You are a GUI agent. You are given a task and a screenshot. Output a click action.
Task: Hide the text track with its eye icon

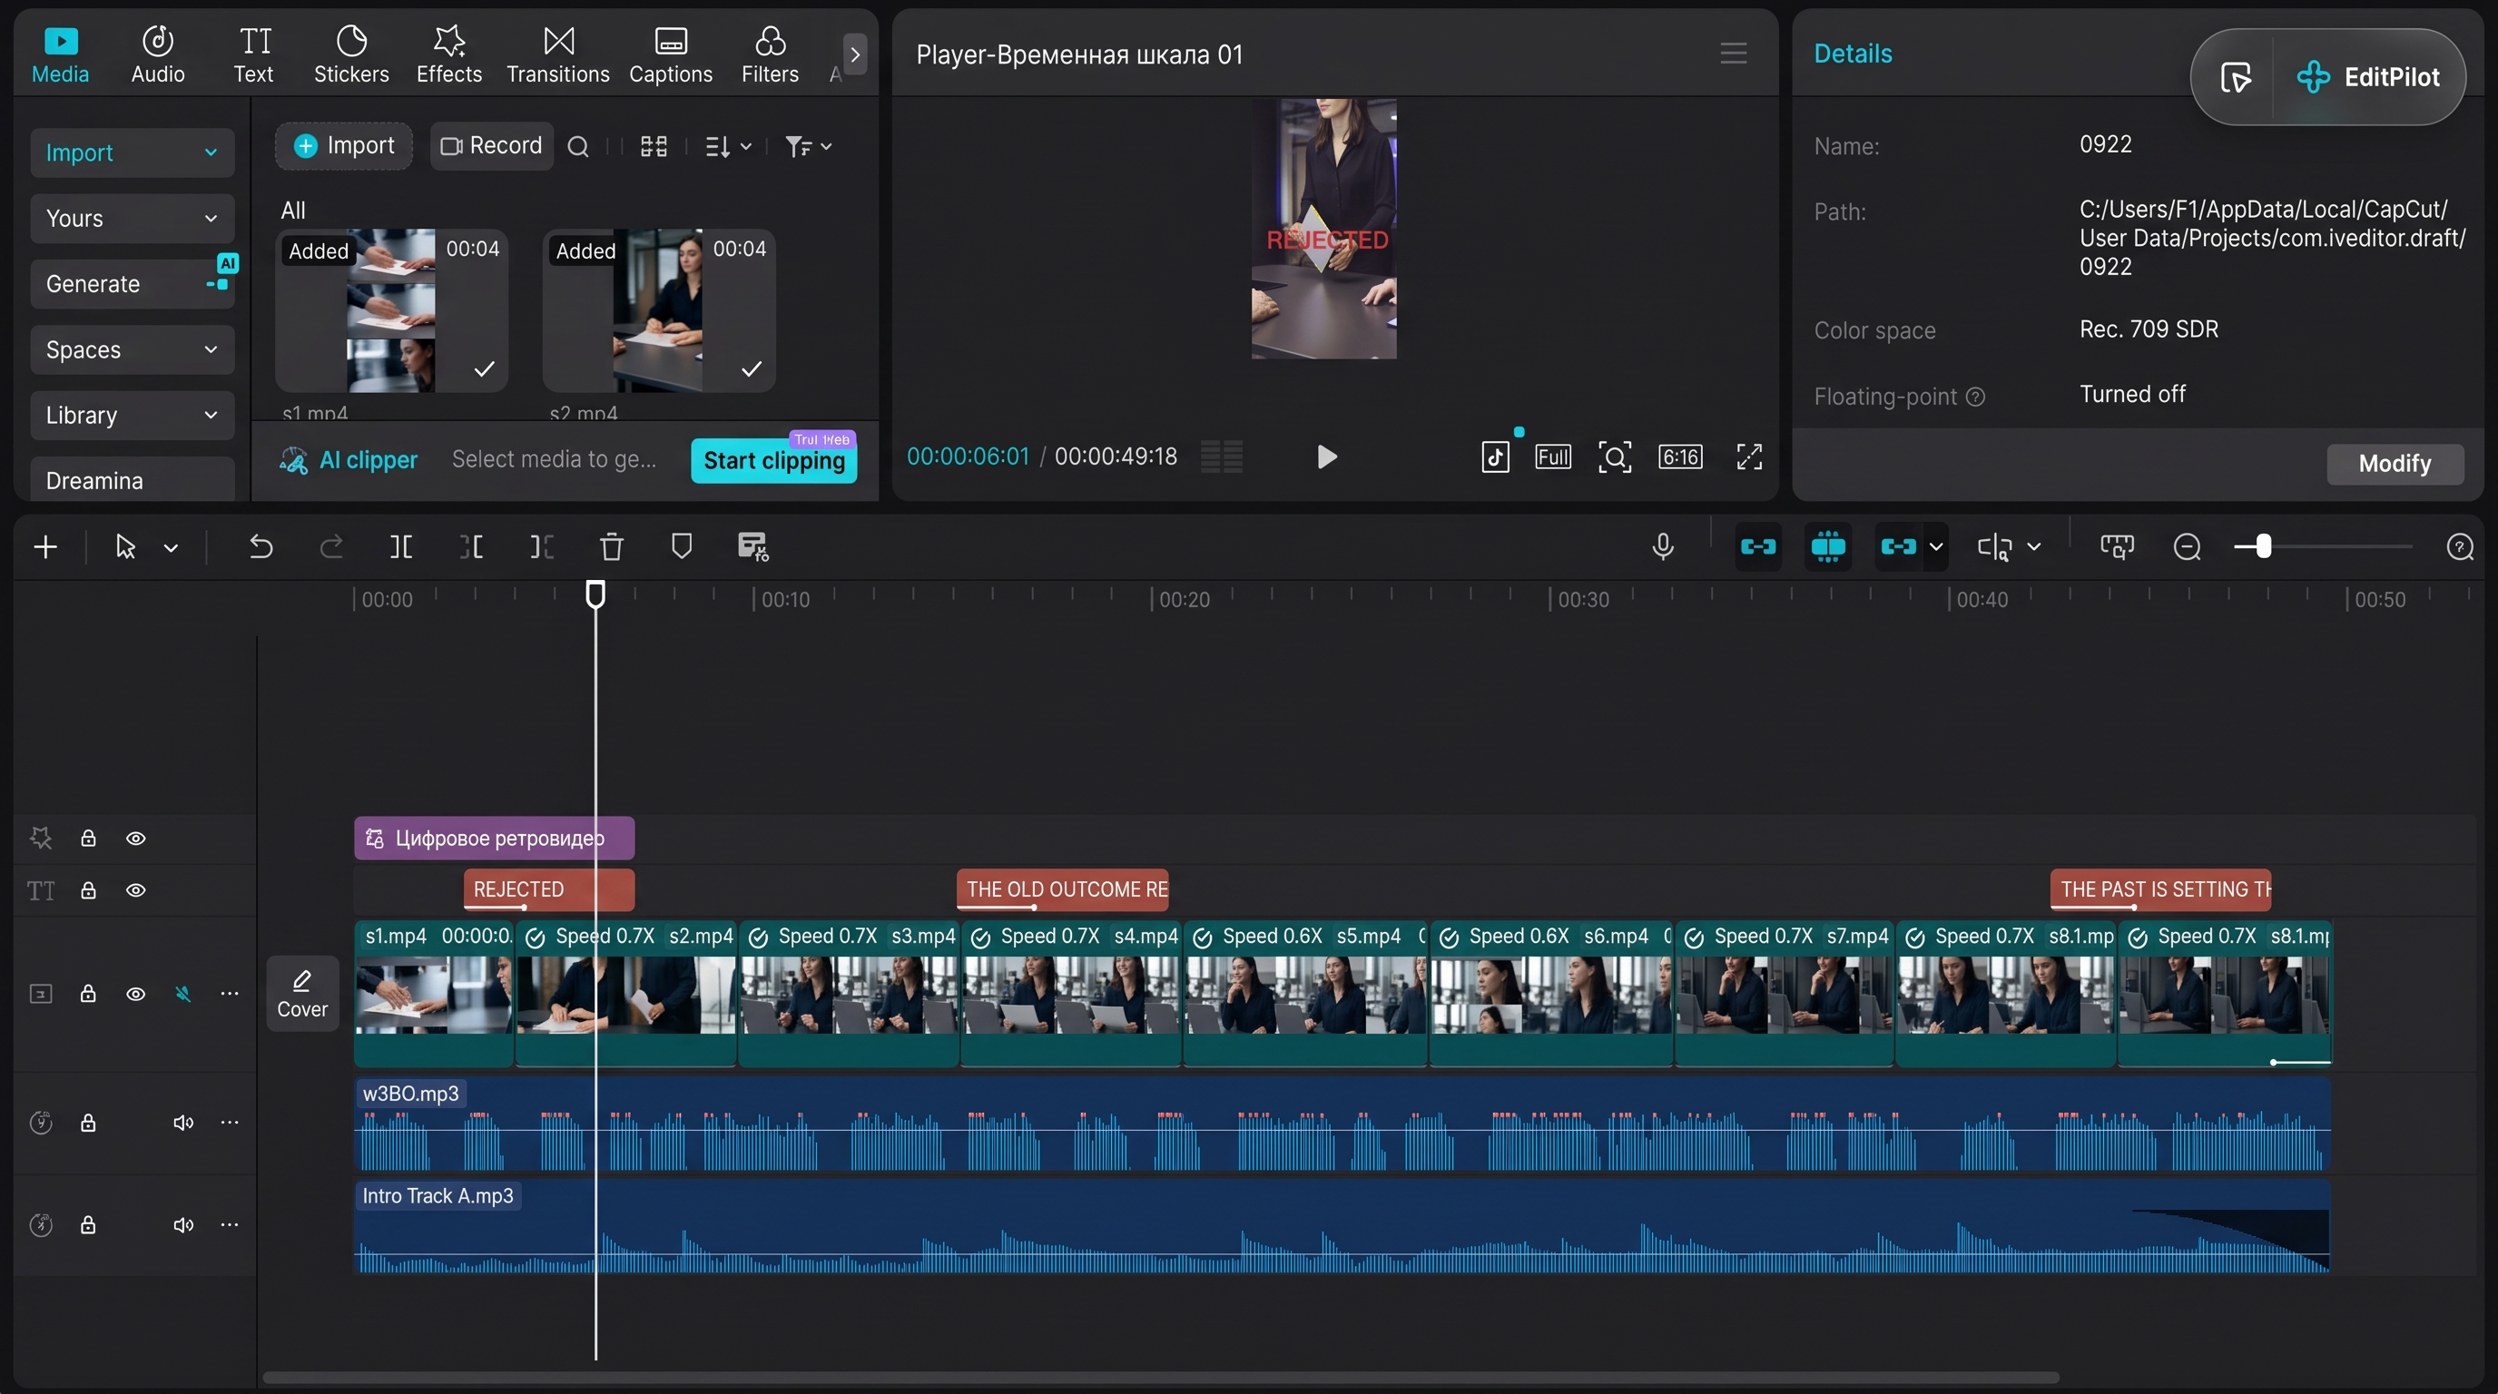tap(136, 890)
